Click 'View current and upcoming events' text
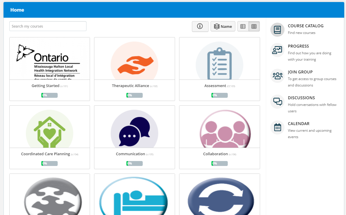 [x=310, y=134]
